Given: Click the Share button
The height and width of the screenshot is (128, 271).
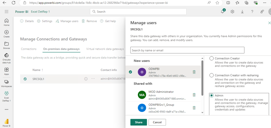Looking at the screenshot, I should click(x=139, y=122).
